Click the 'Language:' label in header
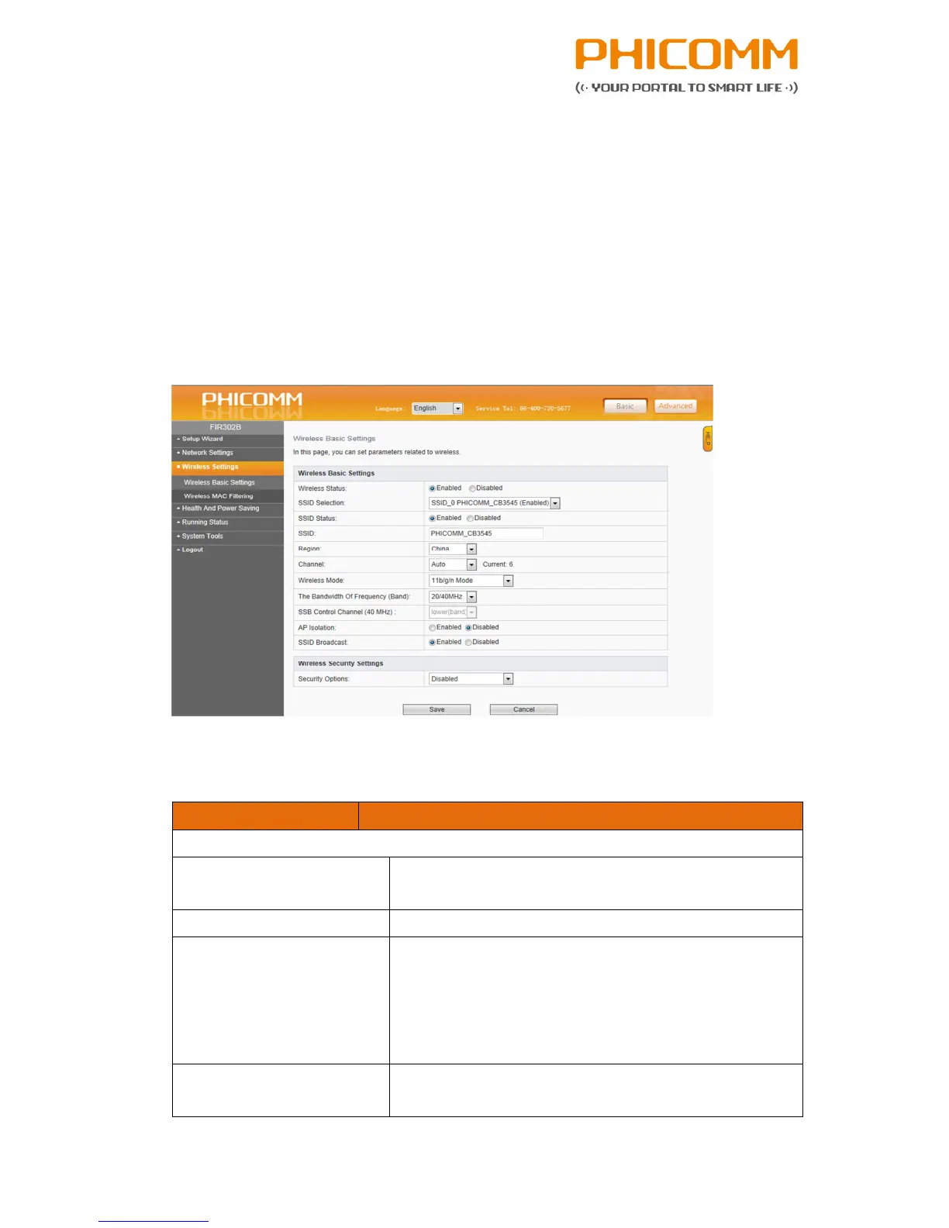This screenshot has width=949, height=1228. point(390,409)
